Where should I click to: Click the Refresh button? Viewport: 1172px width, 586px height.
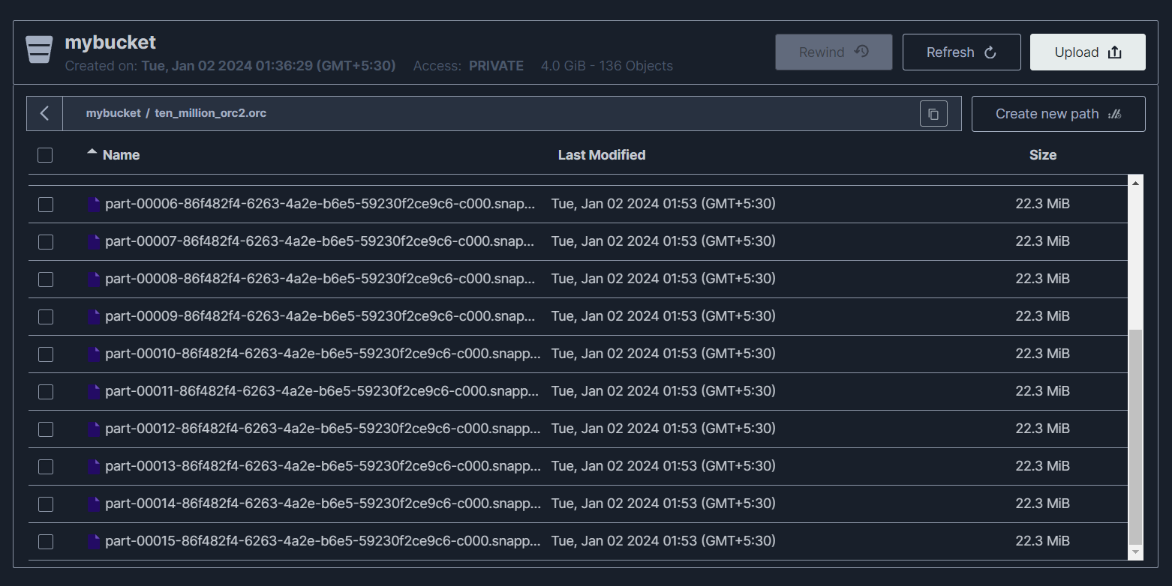961,52
